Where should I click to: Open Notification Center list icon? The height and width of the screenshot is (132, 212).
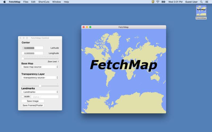207,2
